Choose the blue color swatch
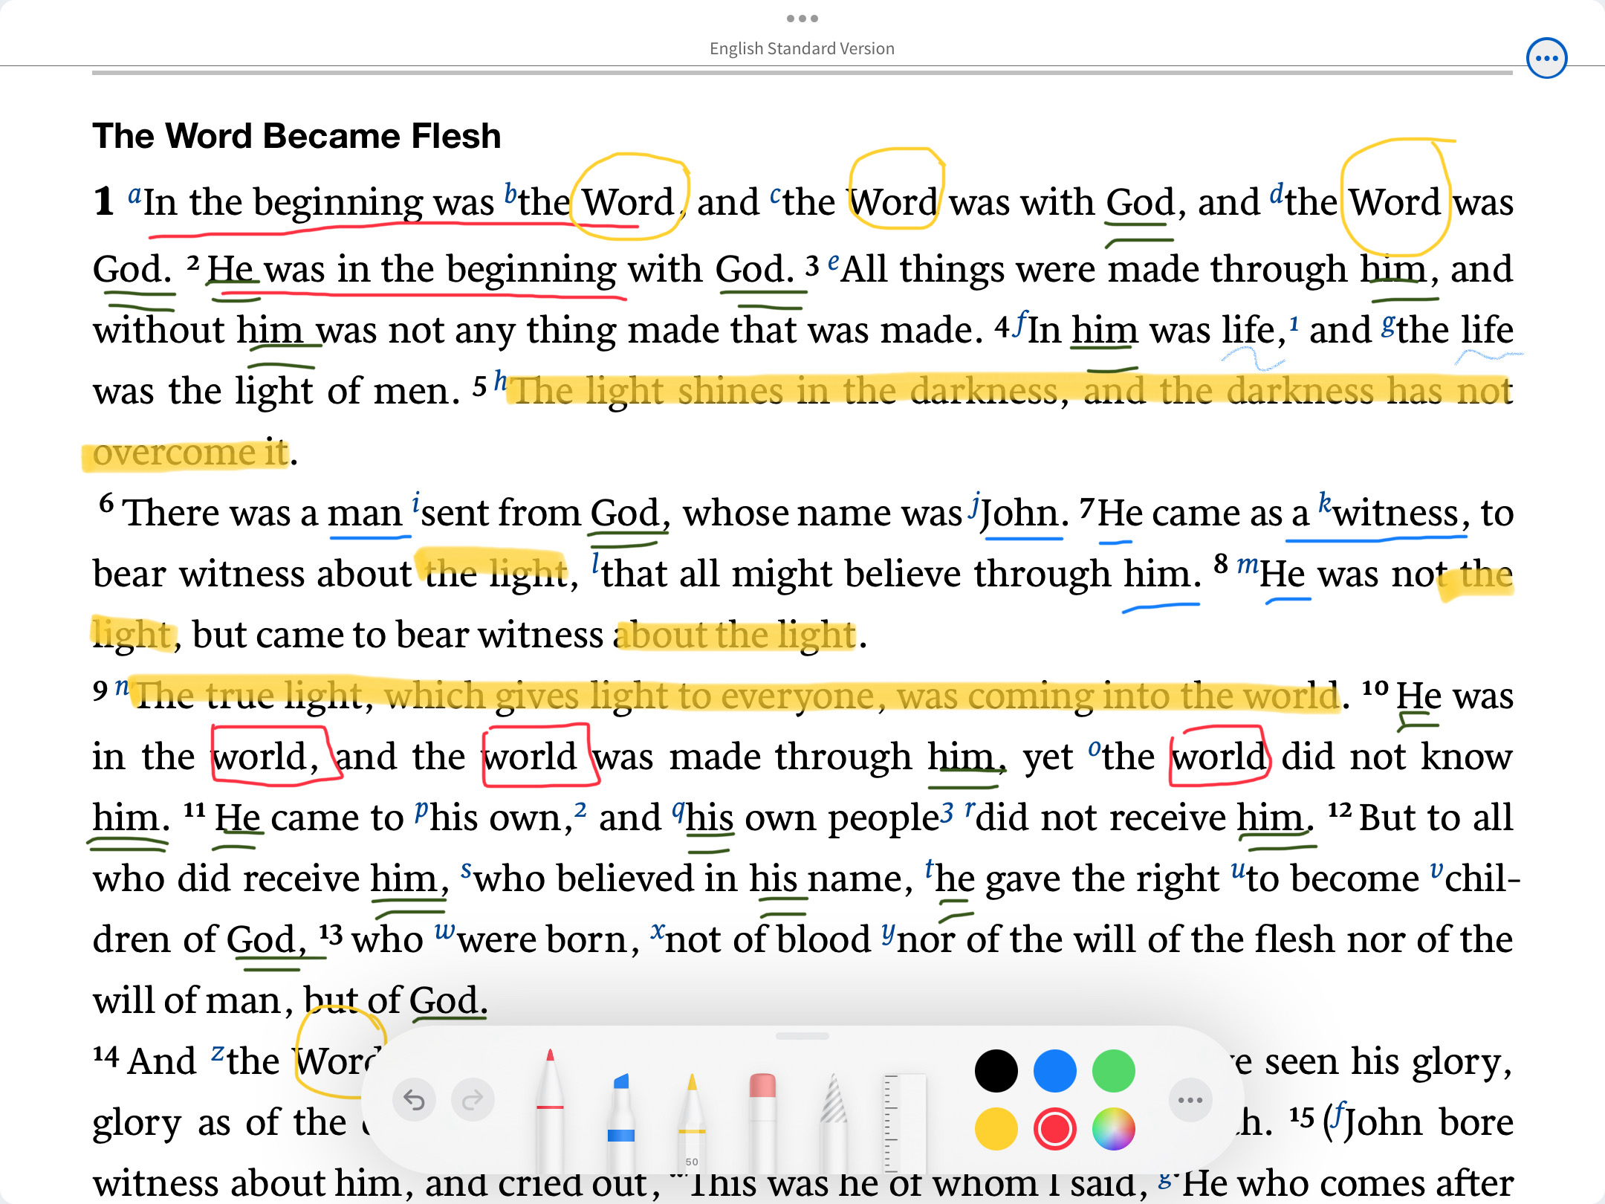Screen dimensions: 1605x1204 (1054, 1071)
